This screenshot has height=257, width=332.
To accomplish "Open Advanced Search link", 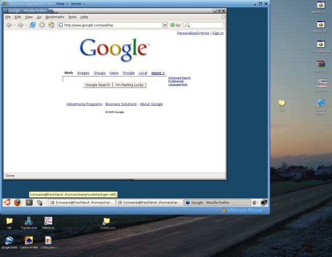I will [x=179, y=78].
